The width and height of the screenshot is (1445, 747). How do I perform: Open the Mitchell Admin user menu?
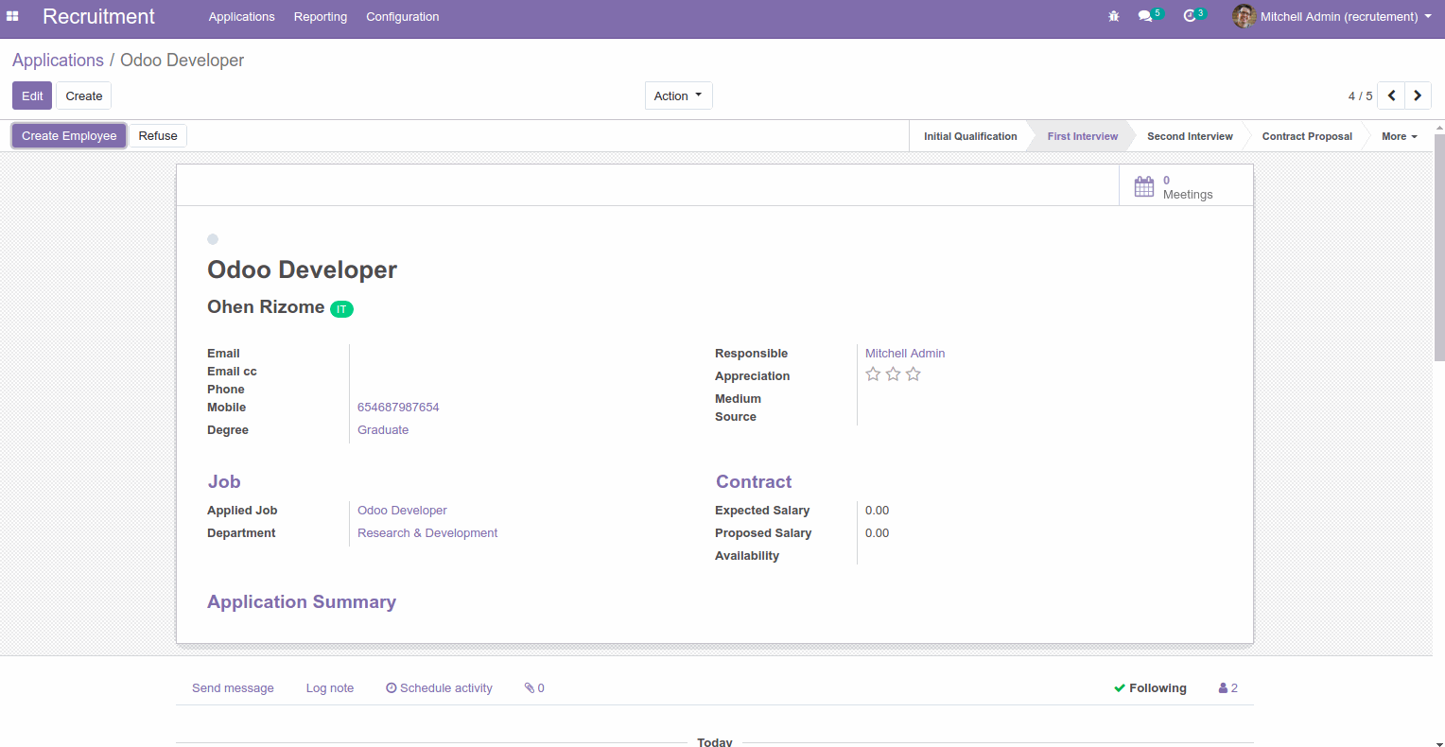pos(1333,16)
